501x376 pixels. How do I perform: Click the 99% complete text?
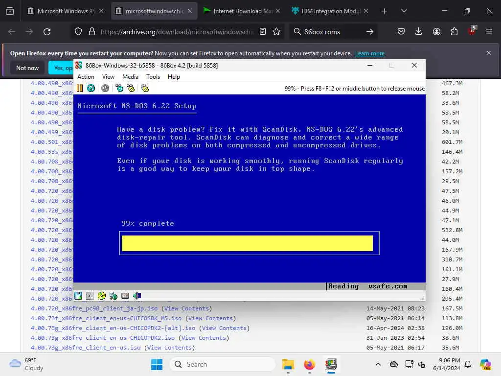point(148,223)
